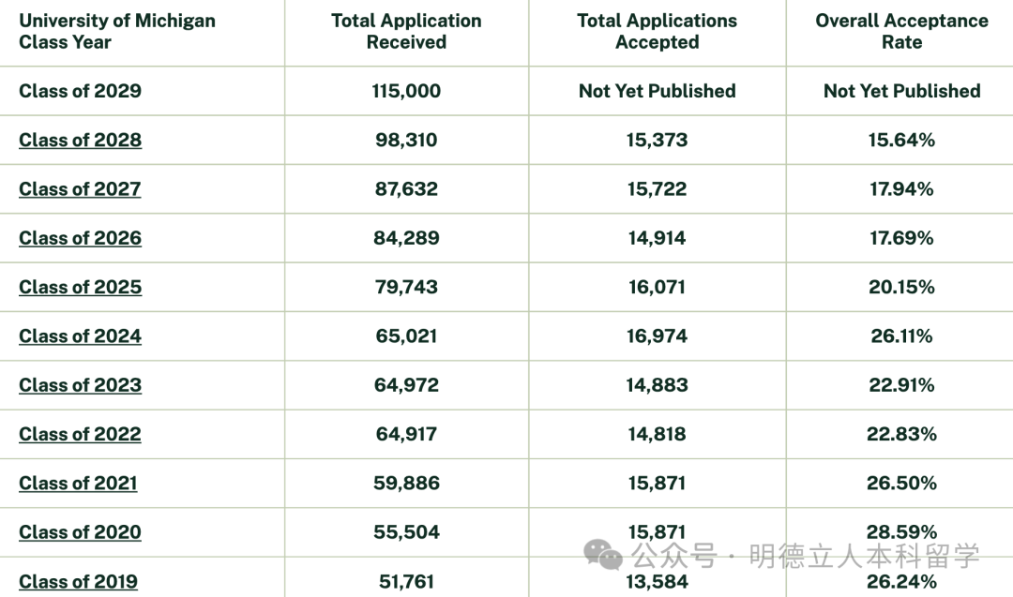Select the 15,373 accepted cell

coord(657,140)
